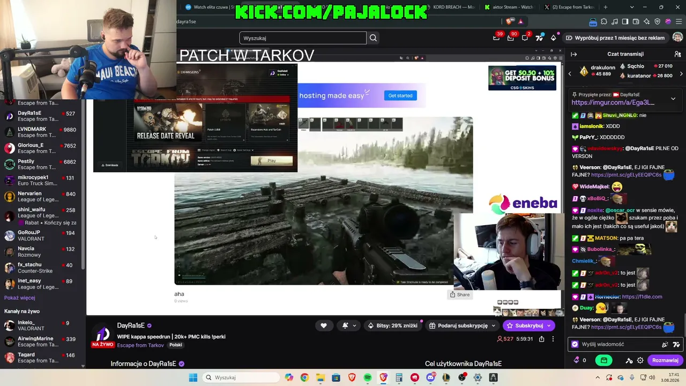Open the Twitch prime loot icon (39)
This screenshot has width=686, height=386.
click(x=497, y=38)
